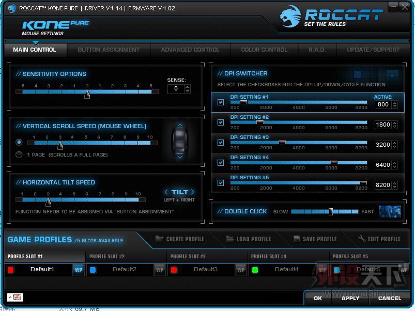415x311 pixels.
Task: Click the scroll wheel down arrow icon
Action: click(x=180, y=157)
